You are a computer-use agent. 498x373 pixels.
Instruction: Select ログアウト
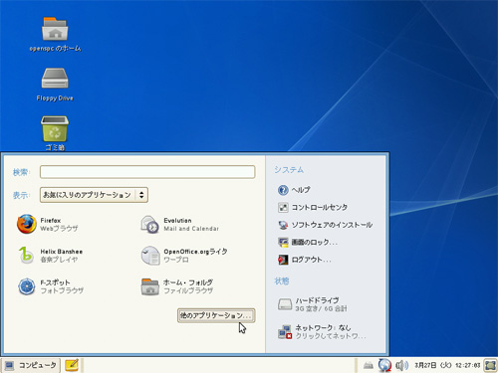(304, 260)
